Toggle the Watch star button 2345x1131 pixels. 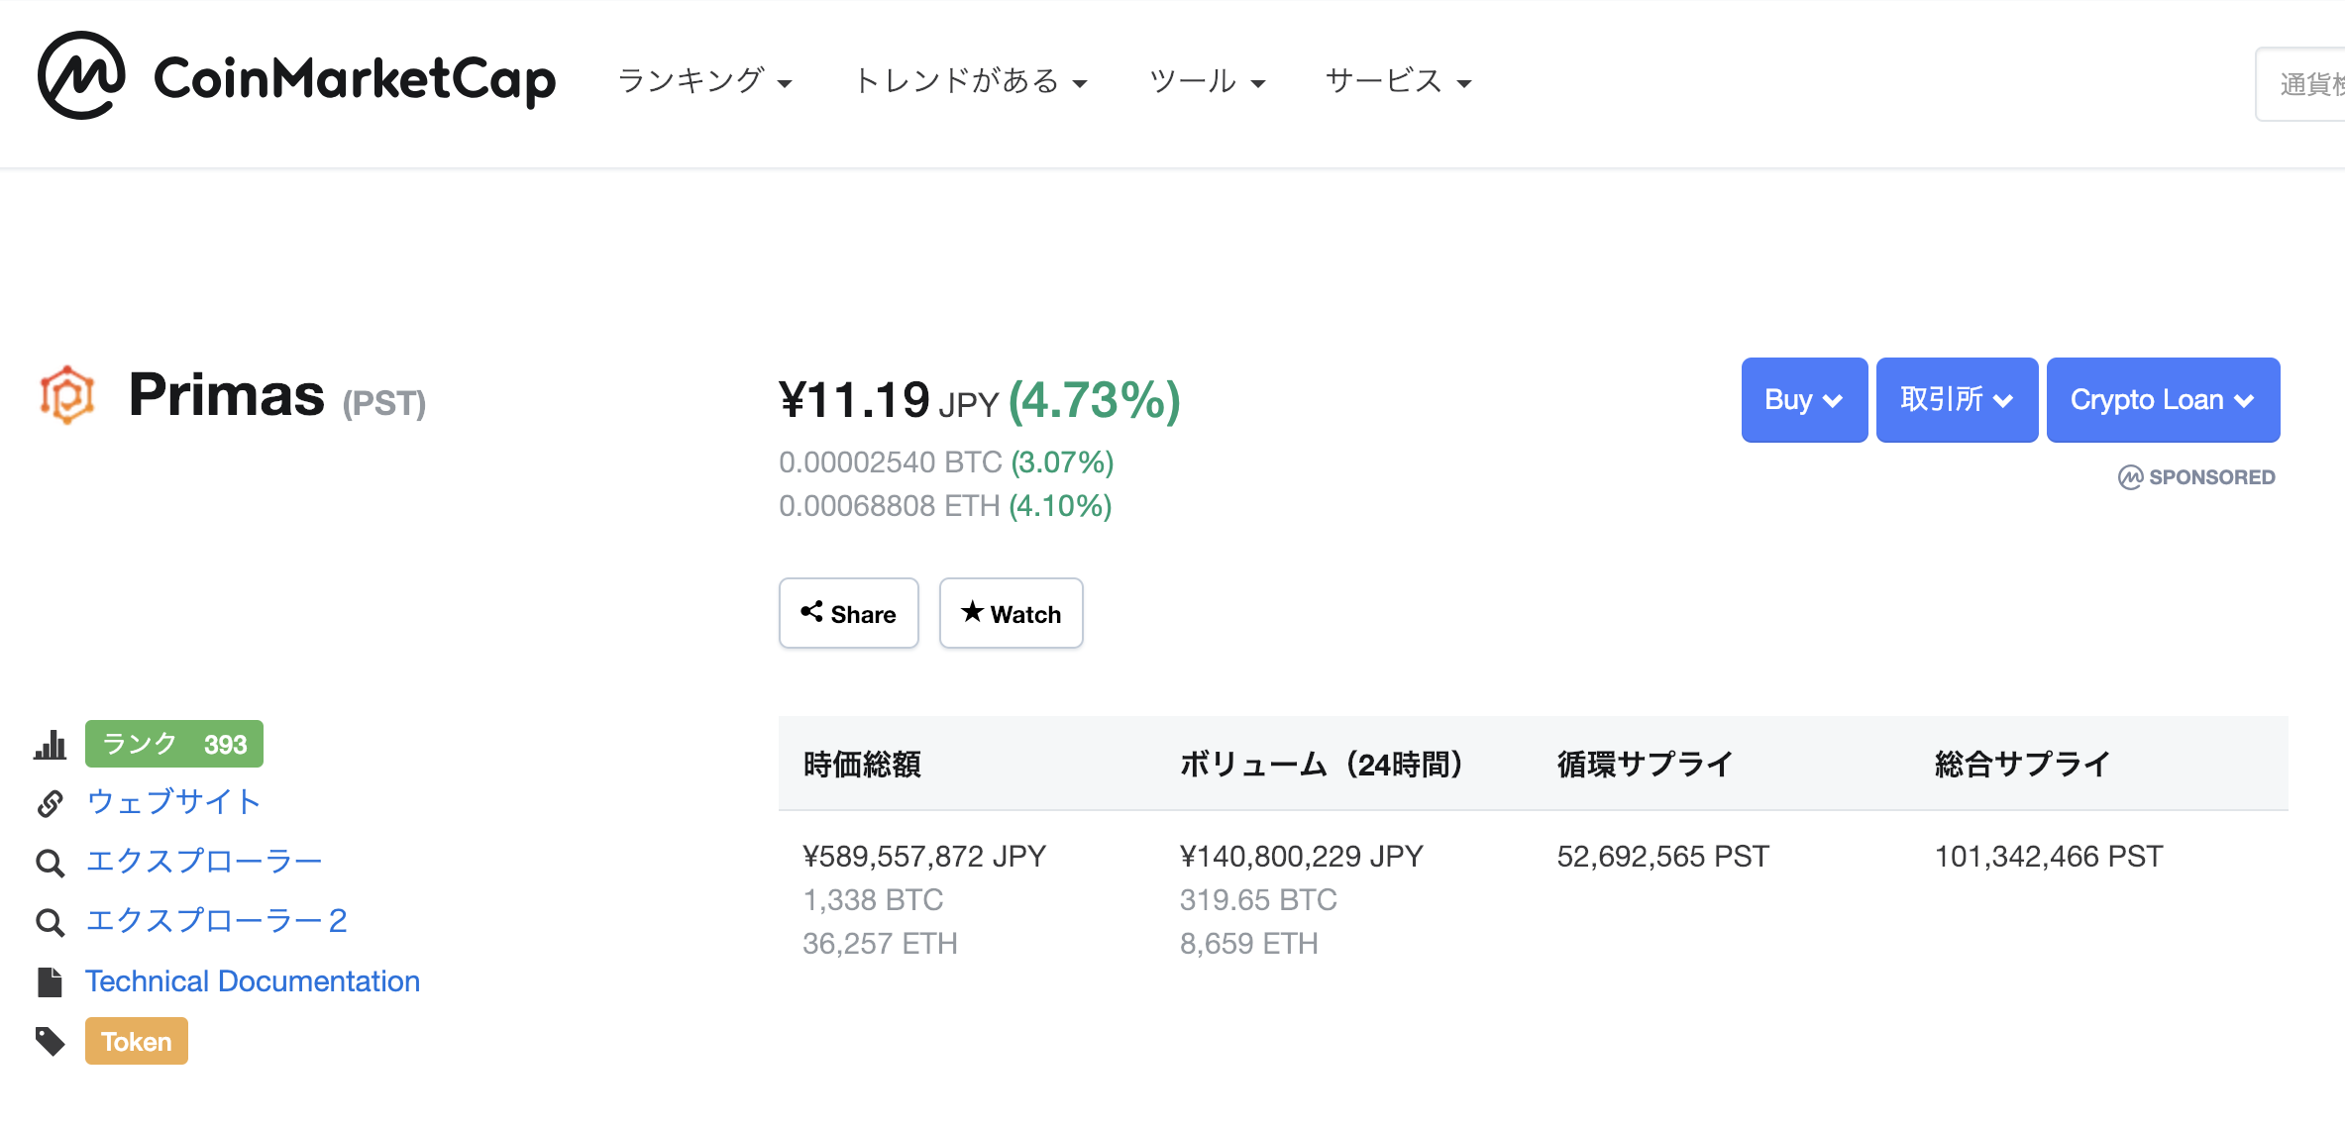click(1011, 614)
